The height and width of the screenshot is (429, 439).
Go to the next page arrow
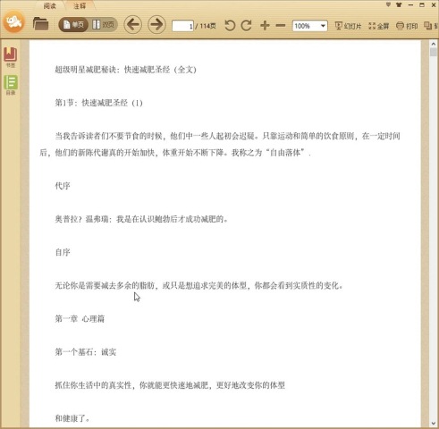click(156, 24)
